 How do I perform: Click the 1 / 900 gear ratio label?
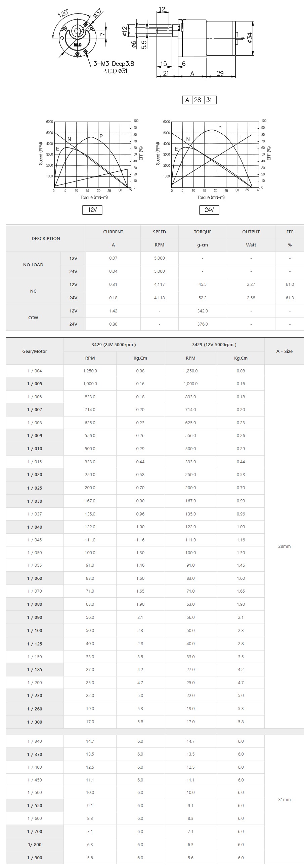tap(35, 858)
